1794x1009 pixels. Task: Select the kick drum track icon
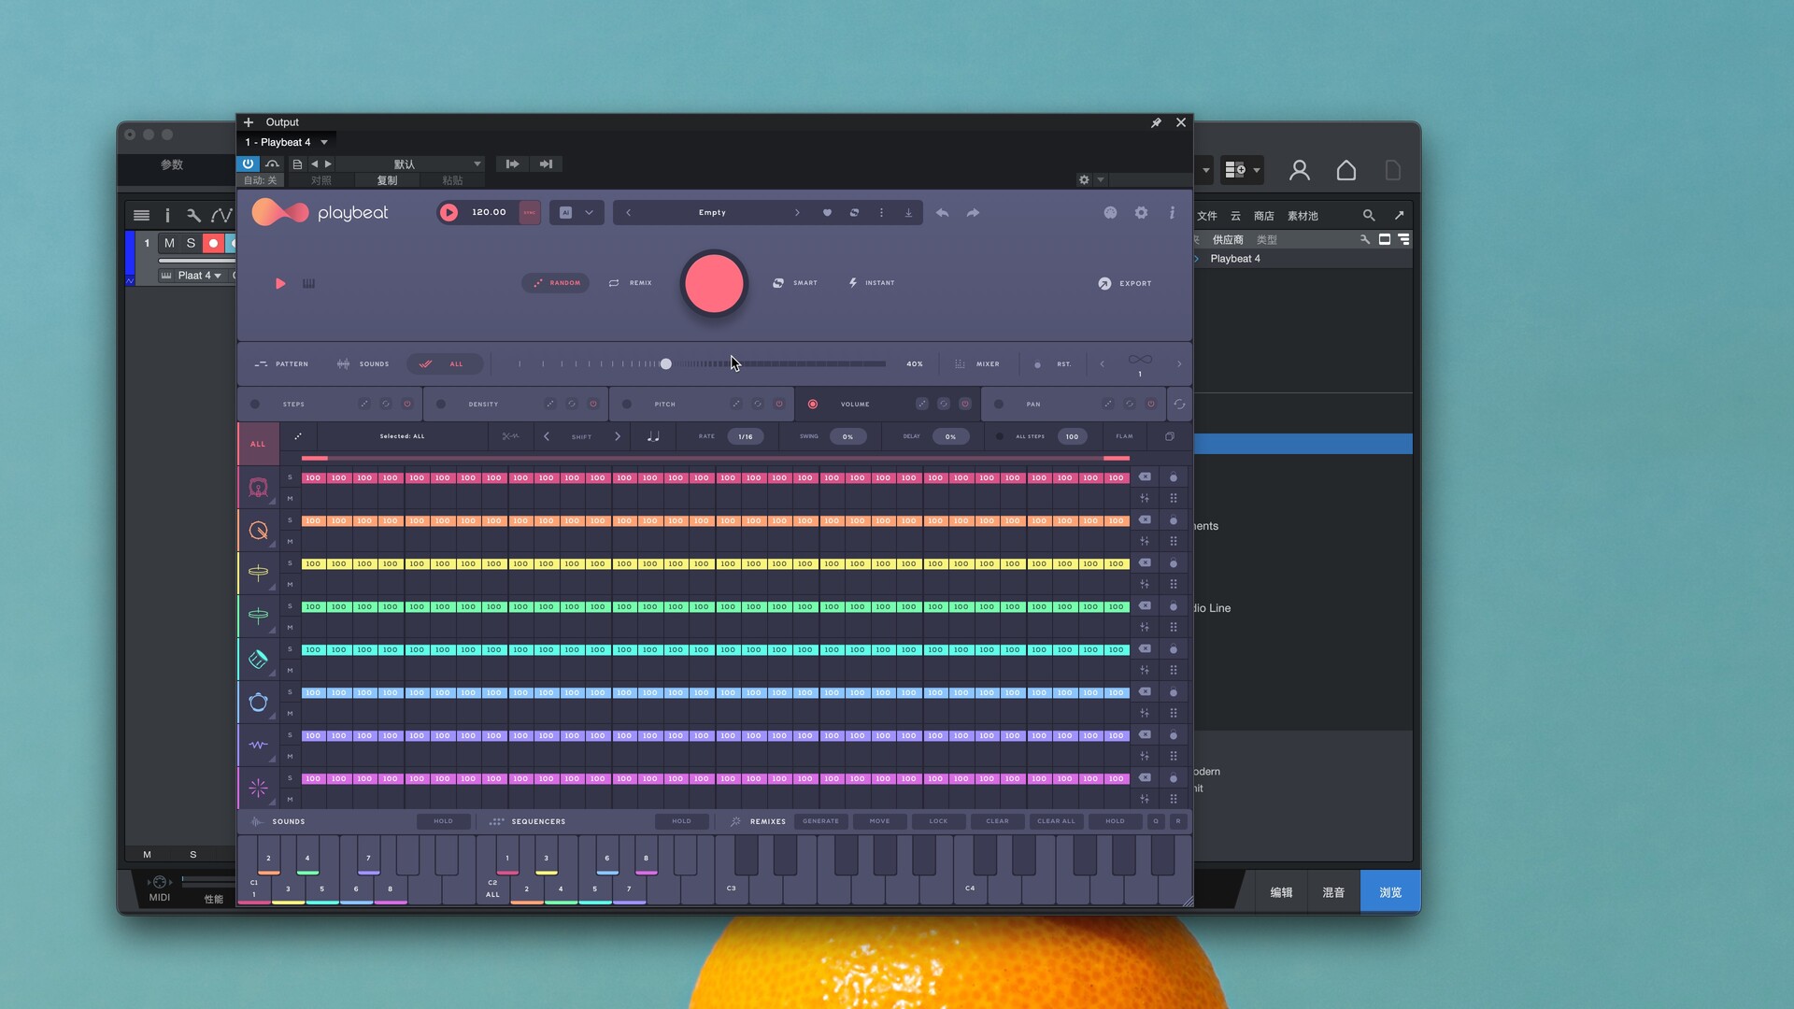click(x=259, y=488)
